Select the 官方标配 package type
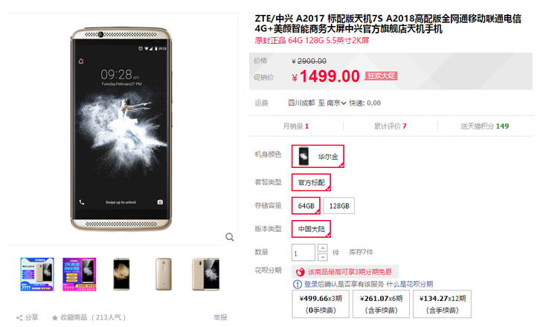Viewport: 543px width, 327px height. (312, 183)
